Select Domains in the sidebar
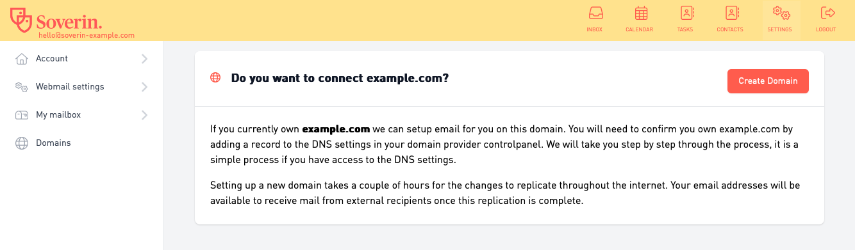 tap(82, 143)
